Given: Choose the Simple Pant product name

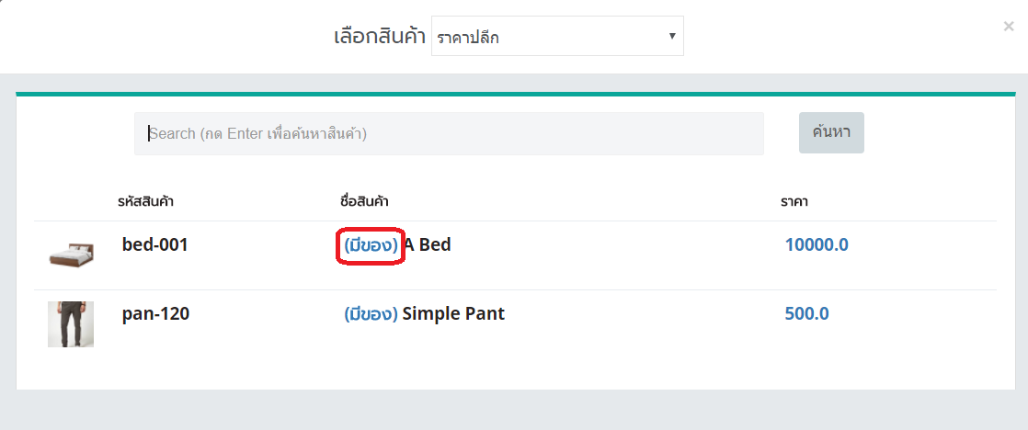Looking at the screenshot, I should [453, 314].
